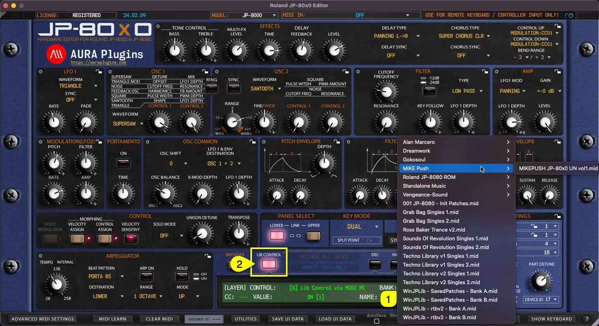The height and width of the screenshot is (326, 599).
Task: Toggle the lock icon above Control Up
Action: [557, 26]
